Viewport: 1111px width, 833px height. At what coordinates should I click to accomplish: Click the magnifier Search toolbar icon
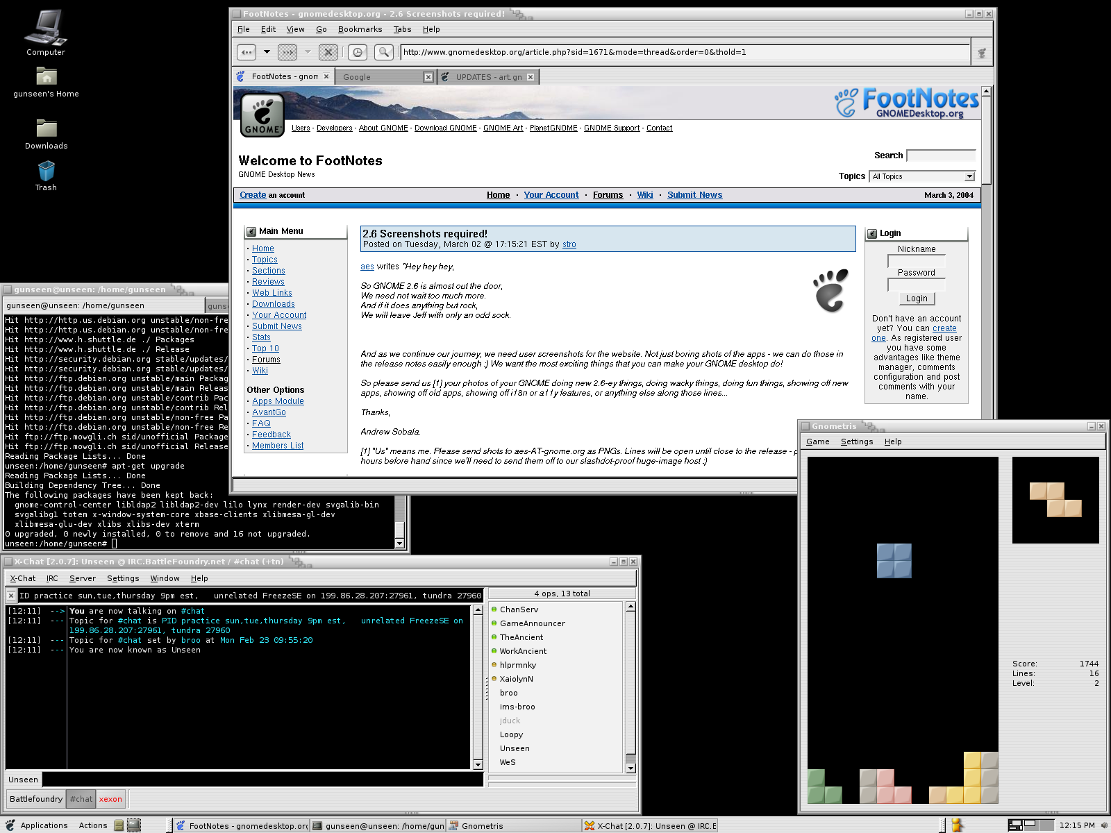tap(383, 52)
